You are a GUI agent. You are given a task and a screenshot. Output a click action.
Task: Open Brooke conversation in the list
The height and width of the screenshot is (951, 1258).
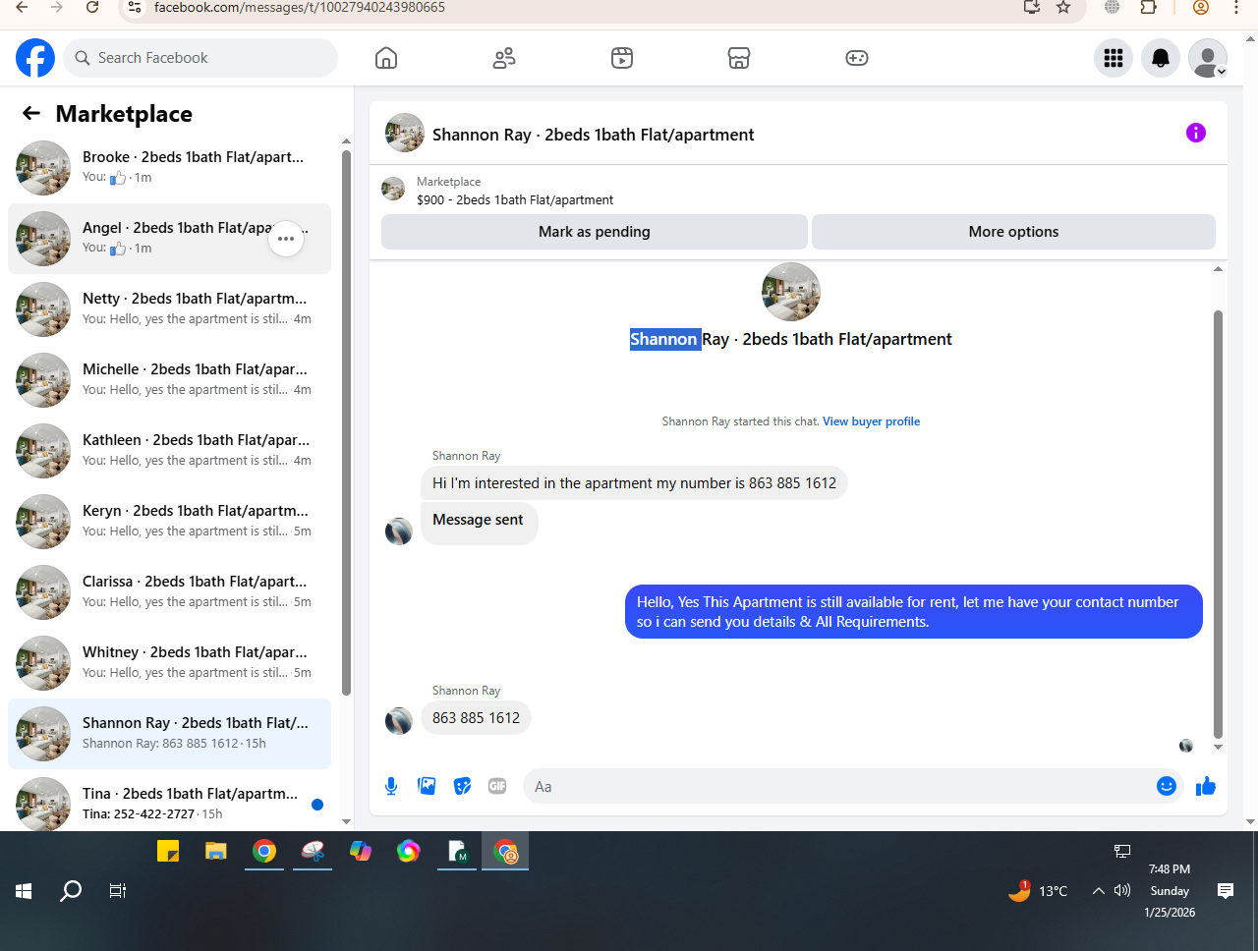click(x=169, y=168)
